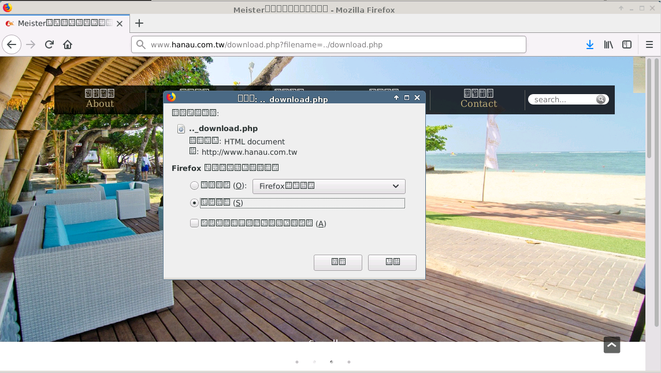Select the fourth slideshow dot

pyautogui.click(x=348, y=361)
